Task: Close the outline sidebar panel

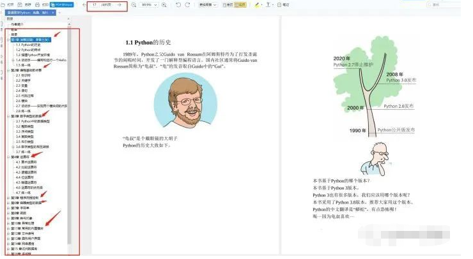Action: [68, 18]
